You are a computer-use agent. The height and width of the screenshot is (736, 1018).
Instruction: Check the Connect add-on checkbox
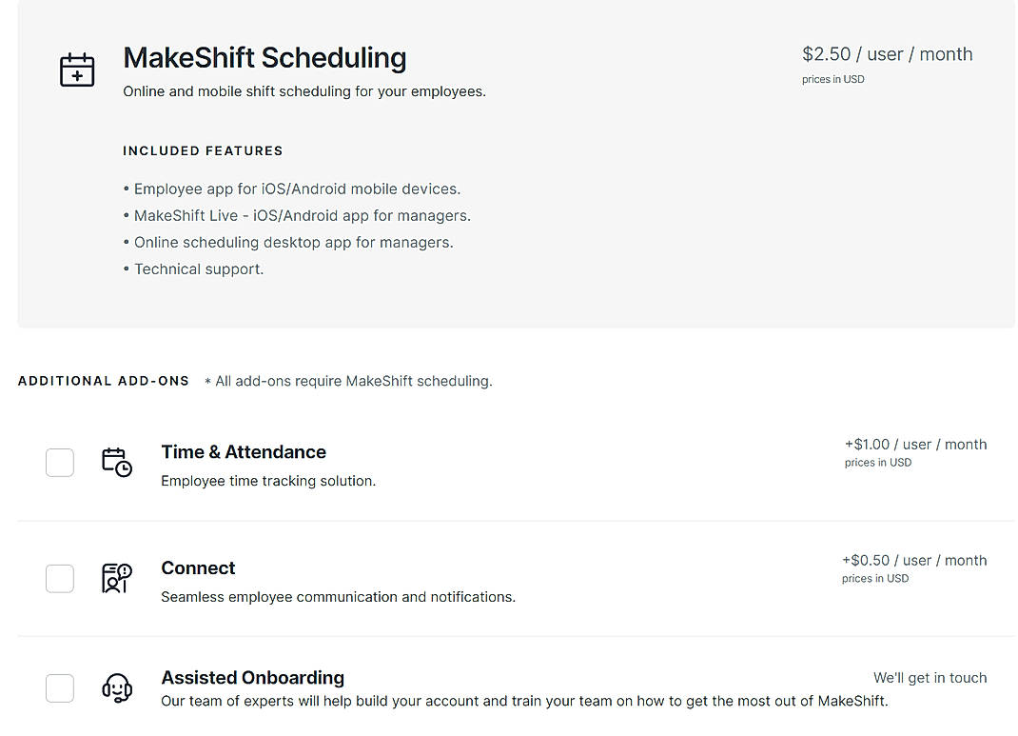pos(59,578)
